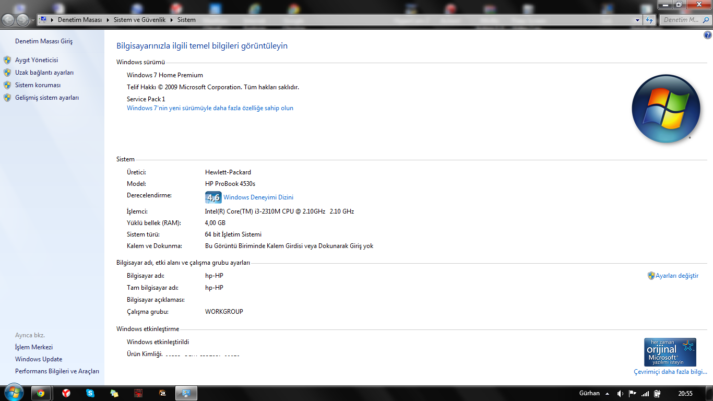Open Çevrimiçi daha fazla bilgi link
Viewport: 713px width, 401px height.
click(x=670, y=372)
